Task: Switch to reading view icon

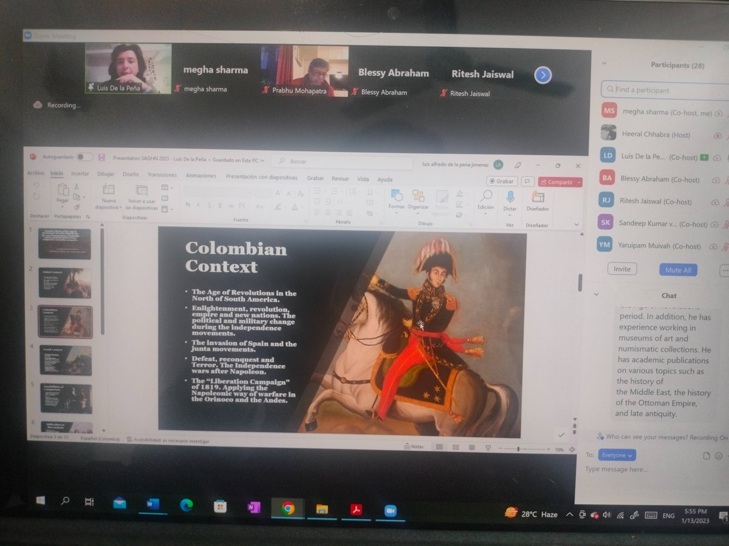Action: click(x=471, y=448)
